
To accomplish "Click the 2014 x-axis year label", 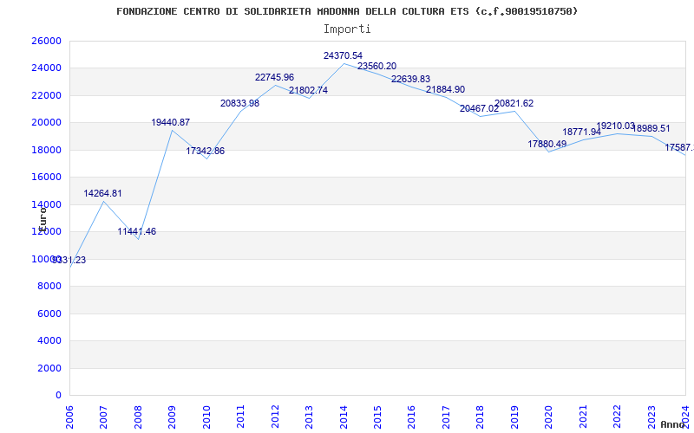I will 343,417.
